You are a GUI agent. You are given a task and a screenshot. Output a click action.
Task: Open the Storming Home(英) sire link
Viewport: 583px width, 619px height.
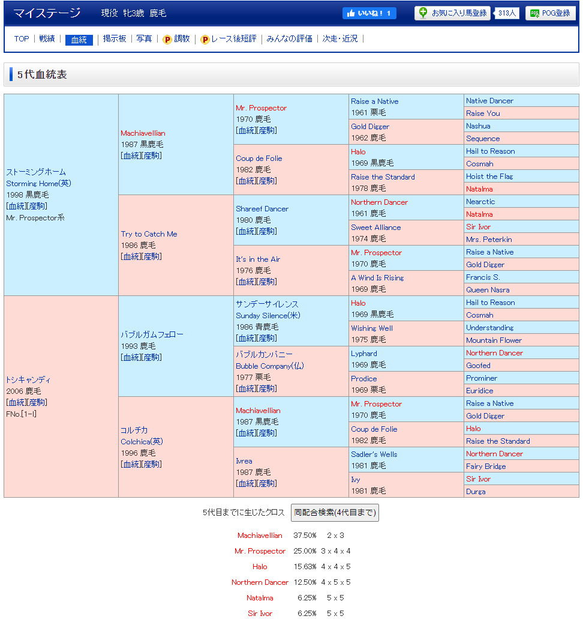(38, 183)
